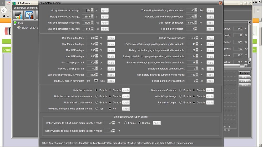Select the COM1 device icon in tree
263x147 pixels.
[19, 28]
